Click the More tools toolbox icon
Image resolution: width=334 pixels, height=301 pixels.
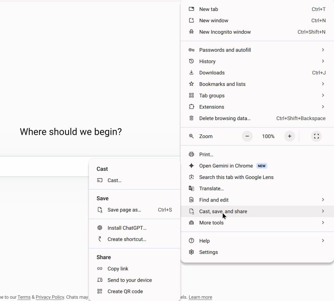tap(191, 222)
